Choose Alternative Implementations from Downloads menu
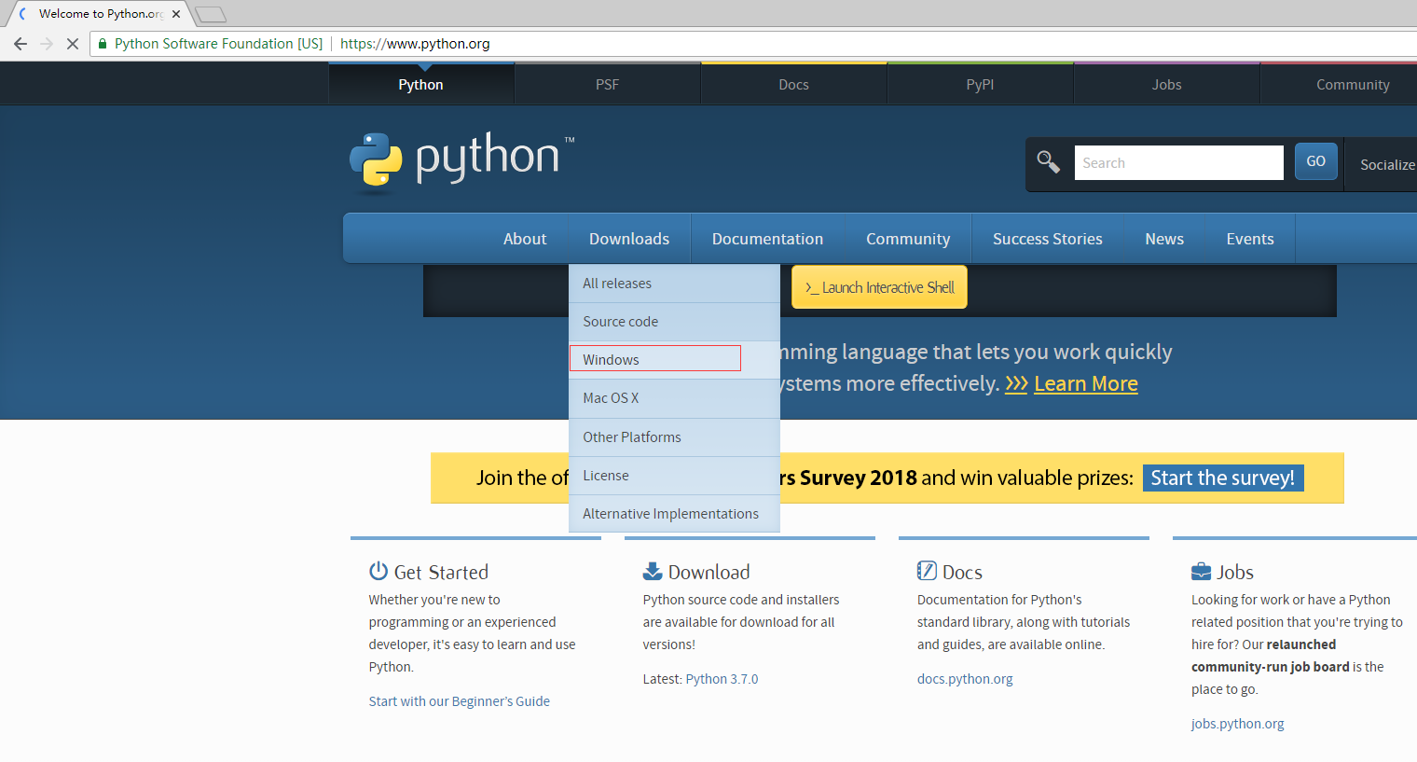Screen dimensions: 1417x762 pos(674,514)
